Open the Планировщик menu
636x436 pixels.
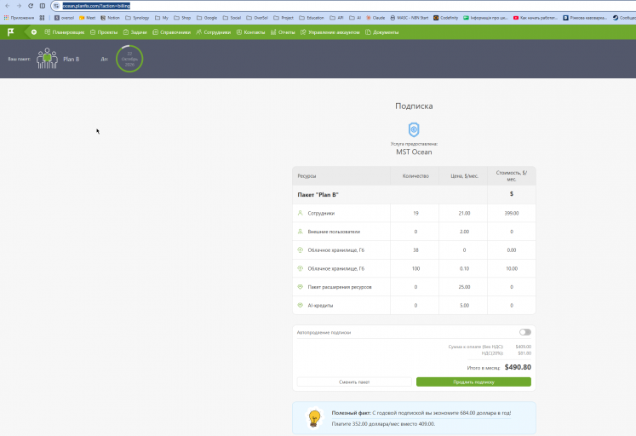pos(65,32)
